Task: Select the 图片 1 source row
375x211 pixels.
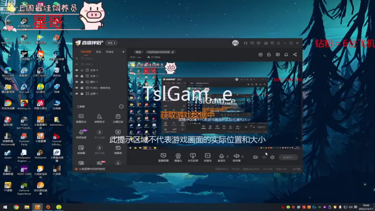Action: (100, 82)
